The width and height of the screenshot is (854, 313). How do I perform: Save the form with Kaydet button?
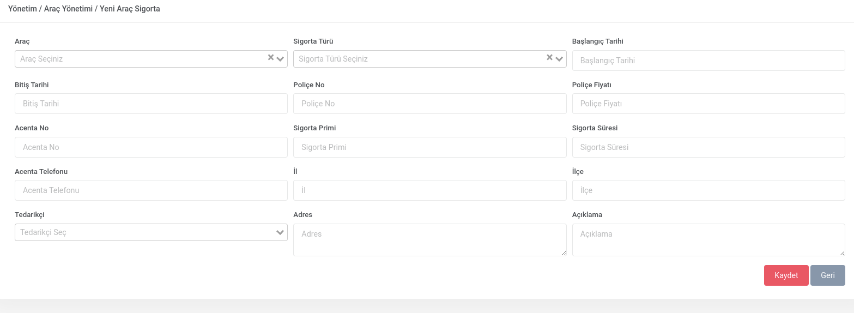click(x=786, y=275)
